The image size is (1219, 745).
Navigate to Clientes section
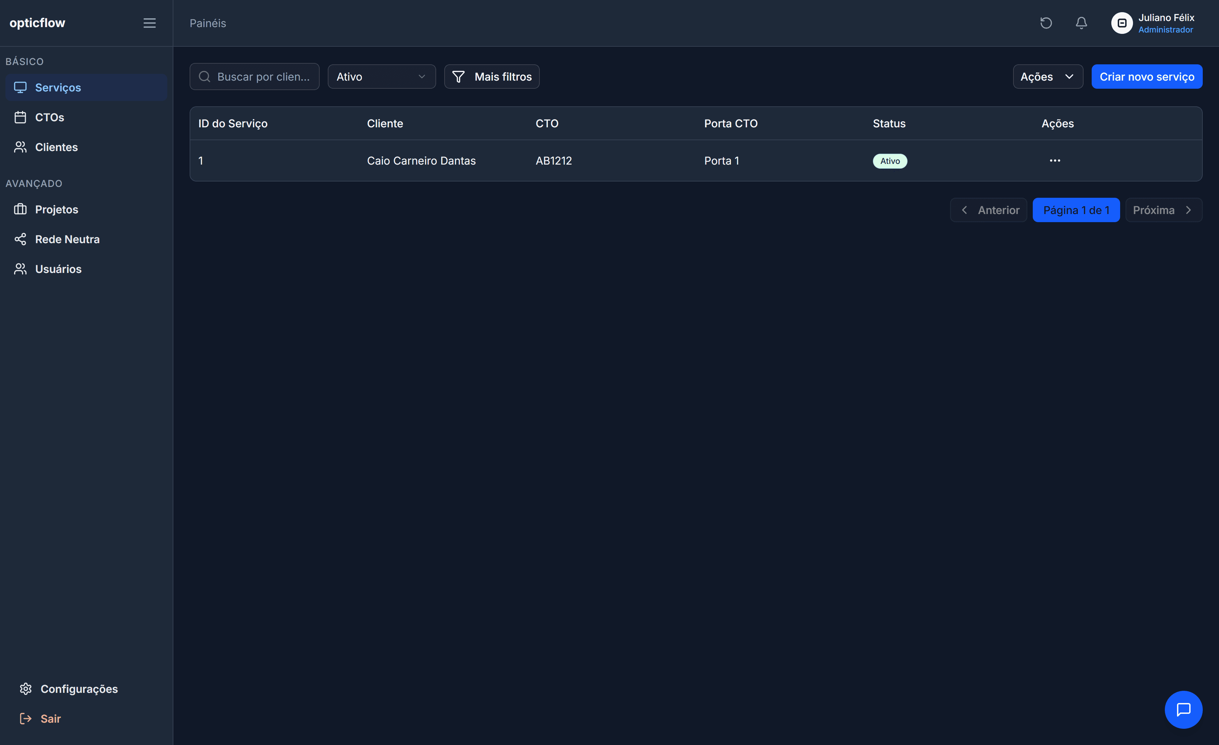coord(56,147)
